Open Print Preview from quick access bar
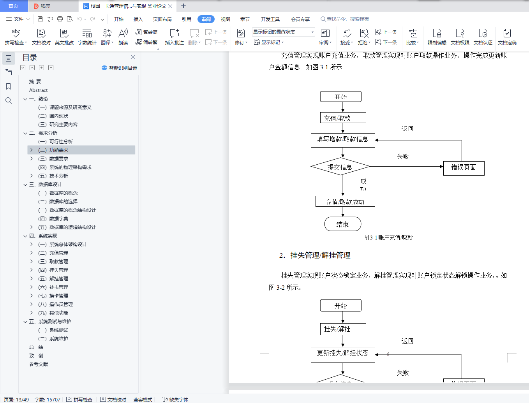 [70, 19]
